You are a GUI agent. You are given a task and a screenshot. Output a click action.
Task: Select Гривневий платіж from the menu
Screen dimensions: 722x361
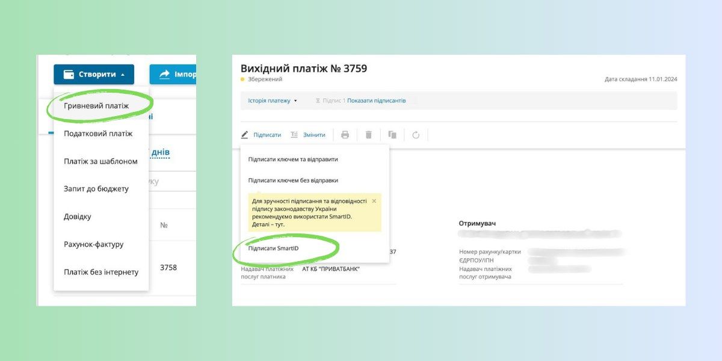point(97,105)
